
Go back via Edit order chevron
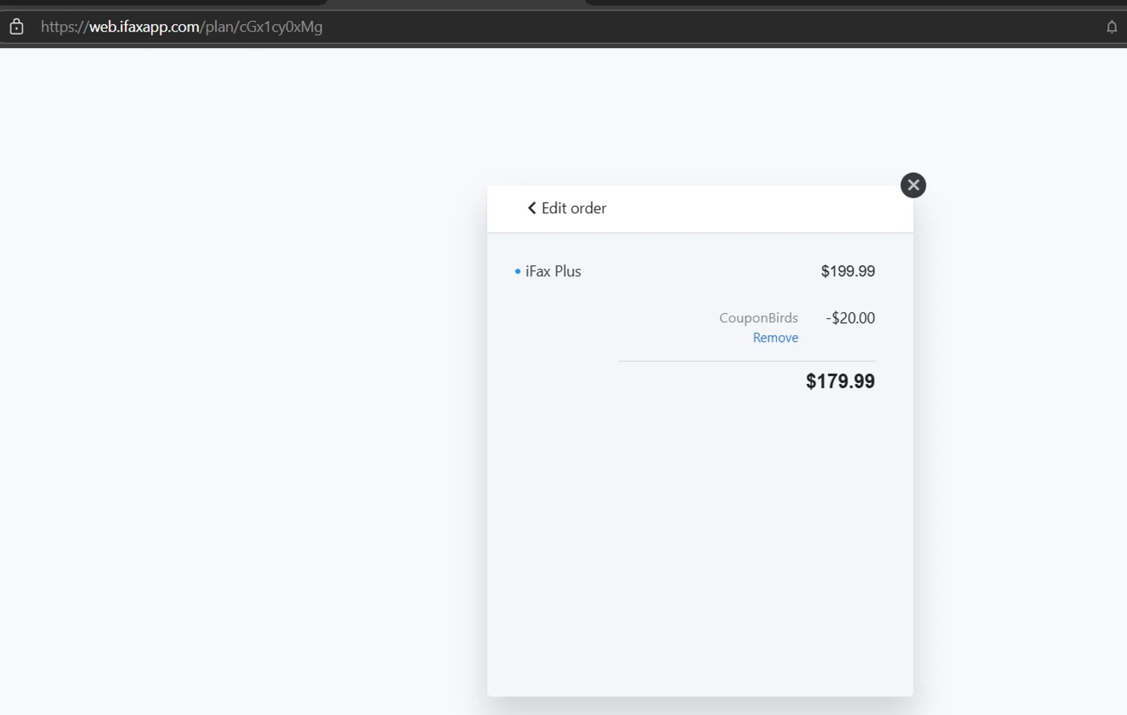point(532,208)
